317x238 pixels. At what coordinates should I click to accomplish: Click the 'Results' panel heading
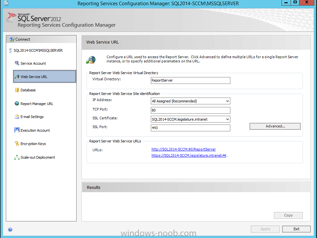[94, 187]
